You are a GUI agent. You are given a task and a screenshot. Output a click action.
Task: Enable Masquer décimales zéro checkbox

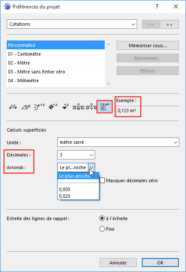coord(102,180)
